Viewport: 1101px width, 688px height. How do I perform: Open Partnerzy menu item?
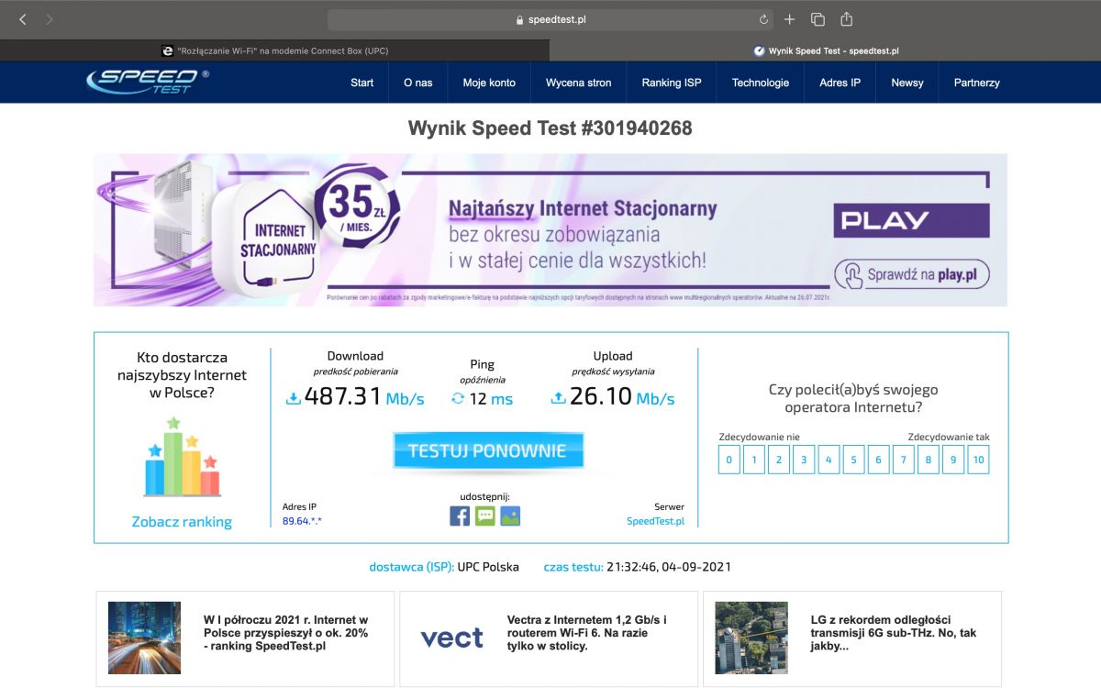(977, 83)
